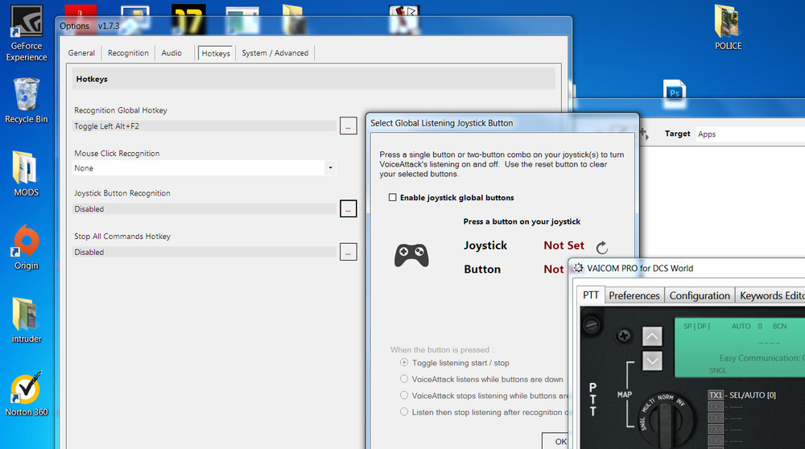Screen dimensions: 805x449
Task: Click the 'SEL/AUTO [0]' TX1 label
Action: 753,395
